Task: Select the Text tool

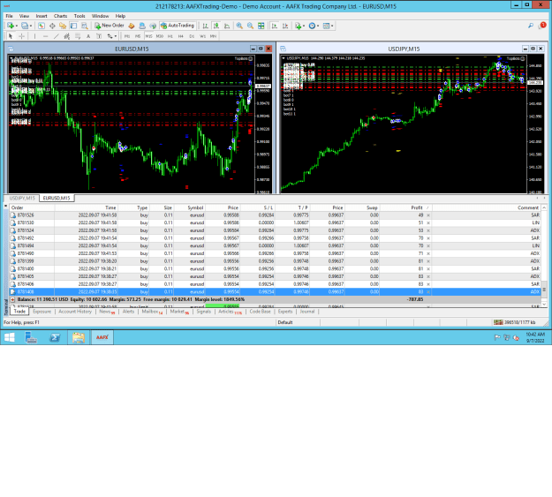Action: click(88, 36)
